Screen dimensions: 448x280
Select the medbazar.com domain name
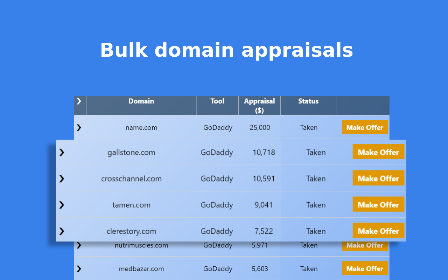click(x=141, y=269)
